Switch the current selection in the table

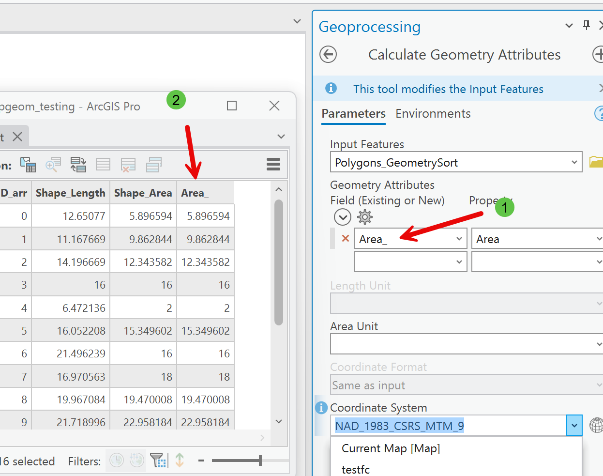[78, 164]
